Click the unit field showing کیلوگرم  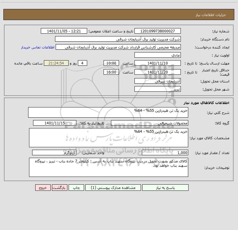(54, 153)
